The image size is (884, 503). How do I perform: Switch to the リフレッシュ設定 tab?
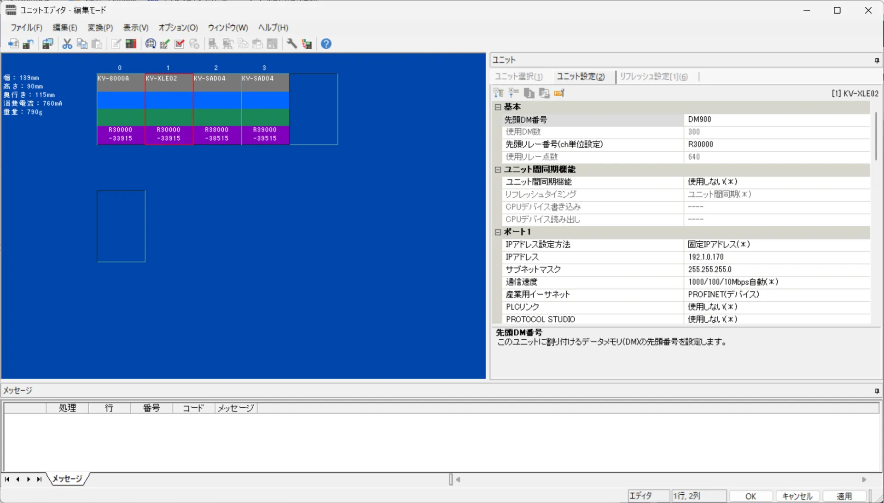(x=653, y=76)
